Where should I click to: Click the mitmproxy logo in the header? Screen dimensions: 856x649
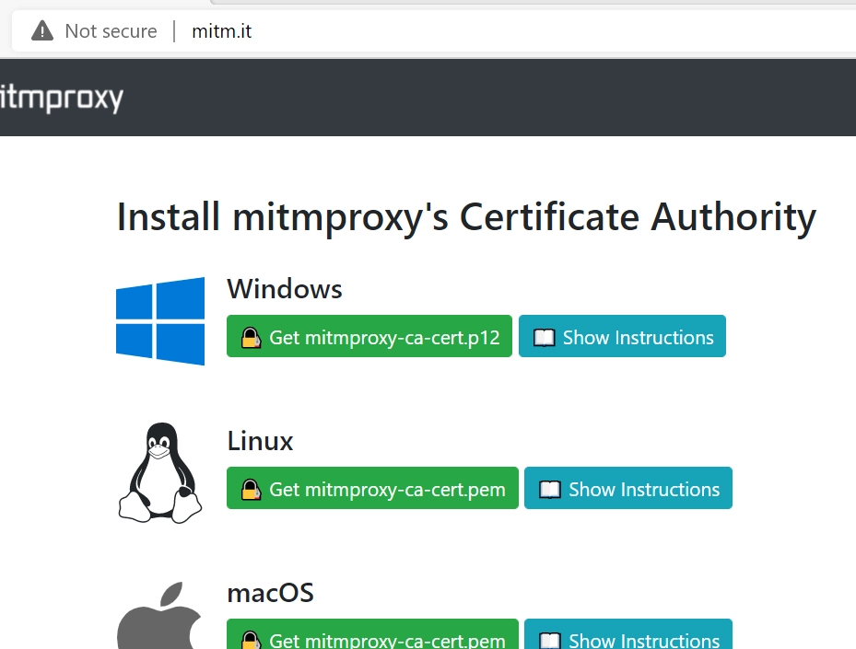pyautogui.click(x=60, y=97)
